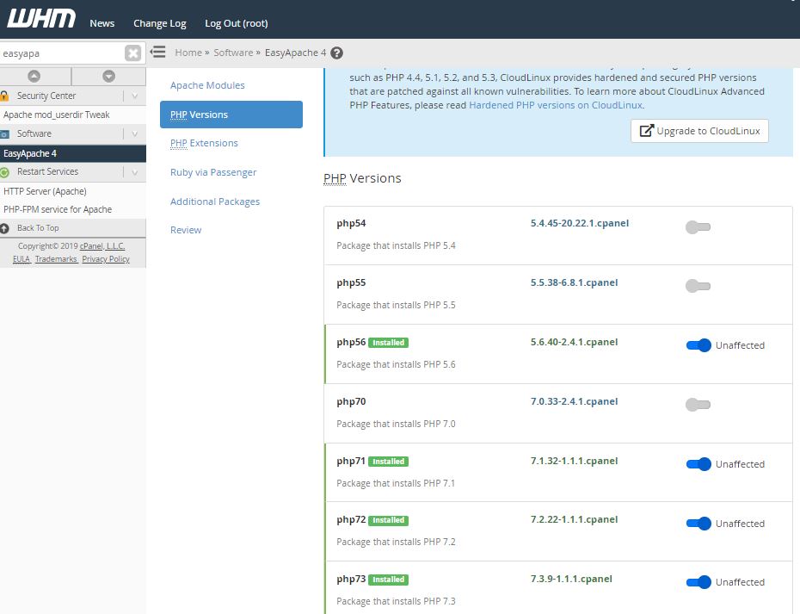Enable the php55 package toggle
Viewport: 800px width, 614px height.
698,286
